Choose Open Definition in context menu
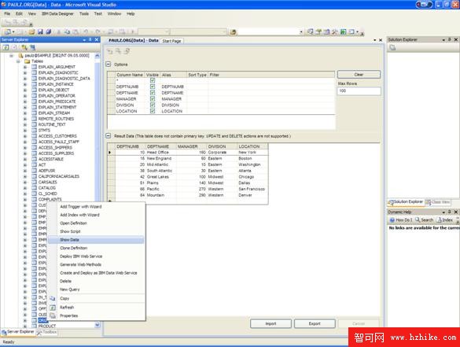Screen dimensions: 460x347 click(x=73, y=223)
